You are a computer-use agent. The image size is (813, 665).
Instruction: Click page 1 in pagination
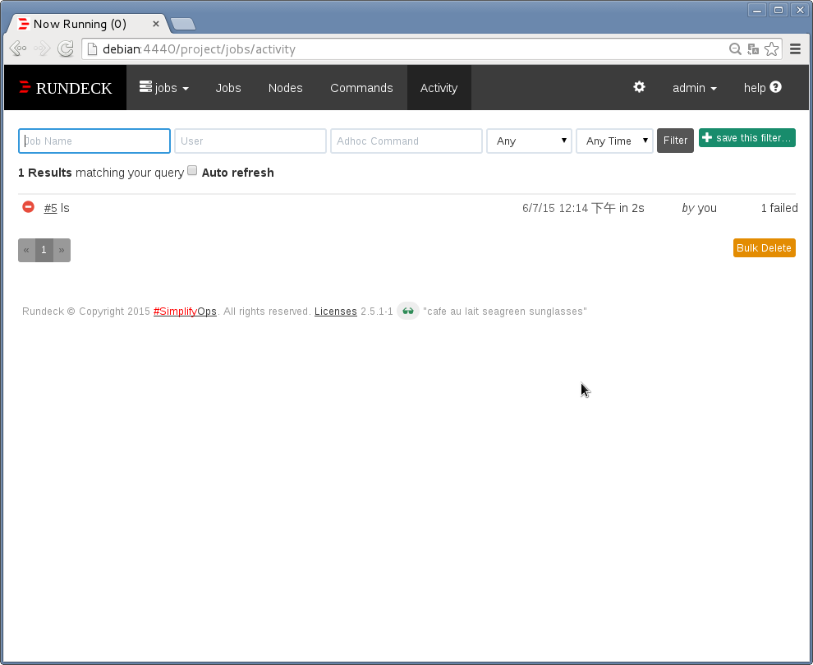tap(44, 250)
